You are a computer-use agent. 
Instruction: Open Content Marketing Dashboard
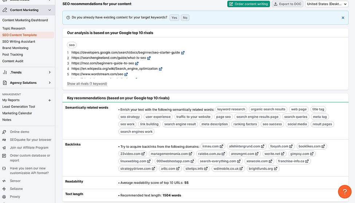(25, 20)
